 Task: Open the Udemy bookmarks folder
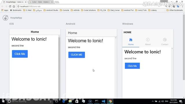tap(152, 10)
